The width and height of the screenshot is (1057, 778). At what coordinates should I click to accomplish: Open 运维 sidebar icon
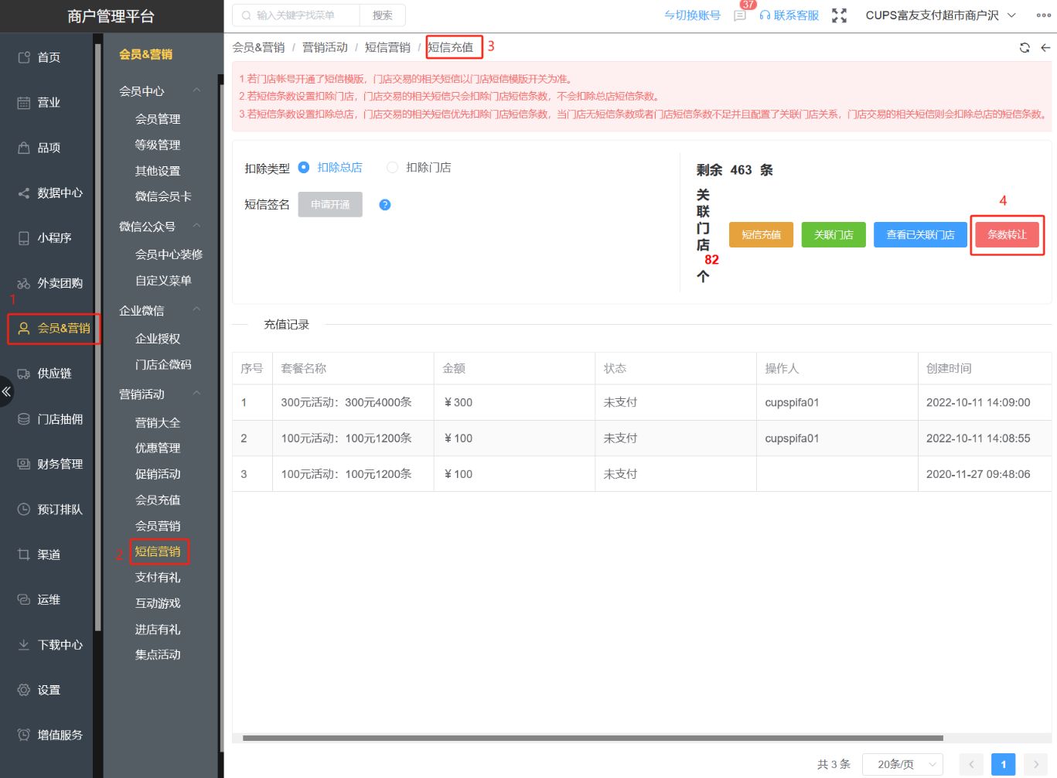24,599
